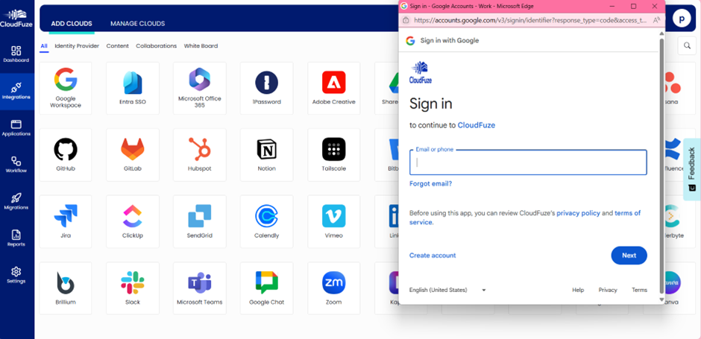Open the Feedback side tab

pyautogui.click(x=692, y=169)
